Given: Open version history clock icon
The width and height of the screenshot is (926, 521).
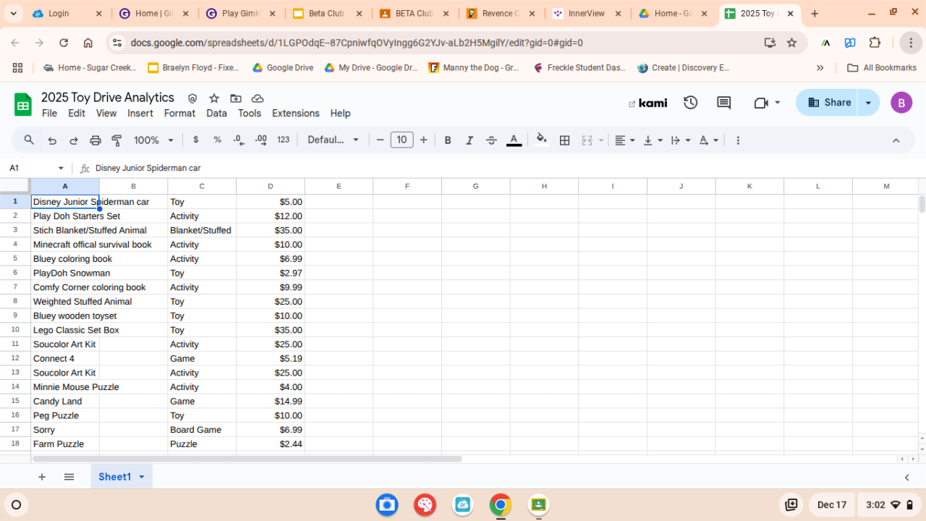Looking at the screenshot, I should pos(690,103).
